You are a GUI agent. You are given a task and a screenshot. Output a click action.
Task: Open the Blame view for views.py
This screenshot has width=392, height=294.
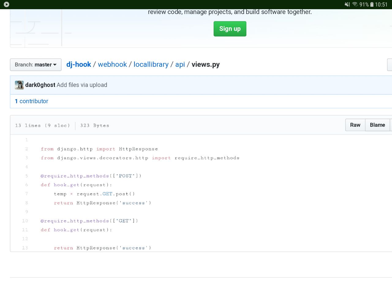377,125
